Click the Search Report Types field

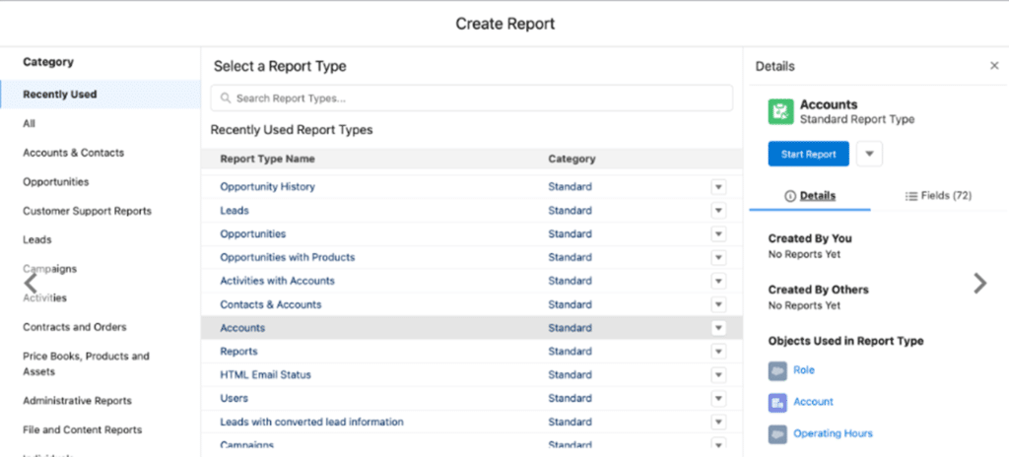(x=471, y=98)
